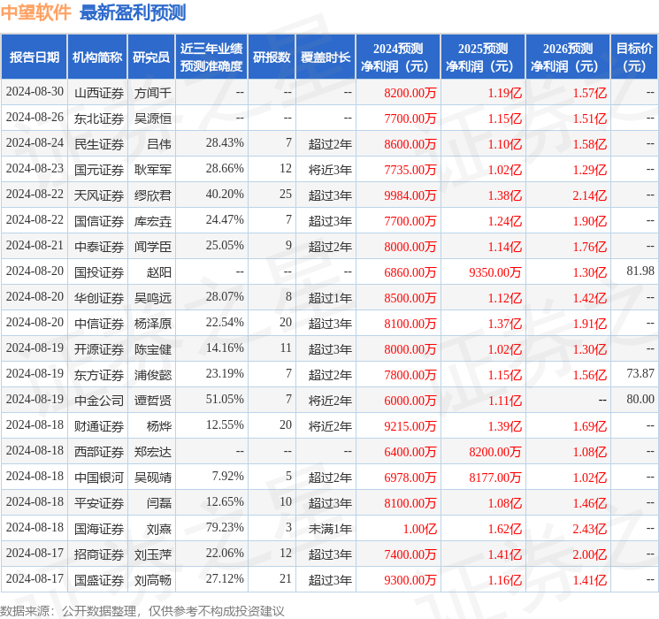Screen dimensions: 659x619
Task: Click the 华创证券 institution cell
Action: pyautogui.click(x=99, y=298)
